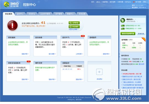Click 立即修复>> in 查杀木马 card
Screen dimensions: 149x104
click(x=79, y=54)
